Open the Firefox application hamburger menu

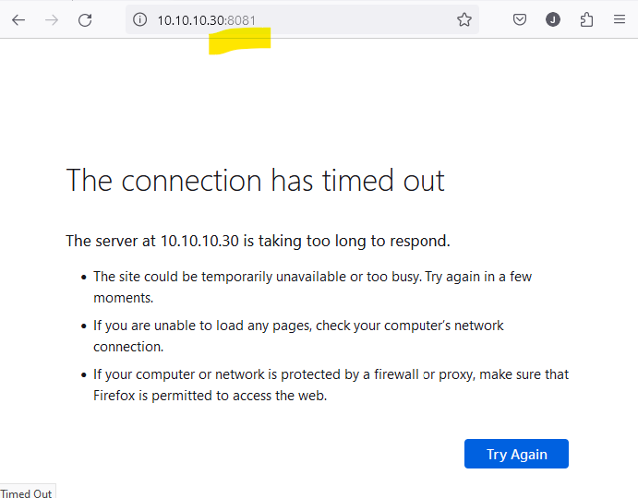pyautogui.click(x=620, y=20)
